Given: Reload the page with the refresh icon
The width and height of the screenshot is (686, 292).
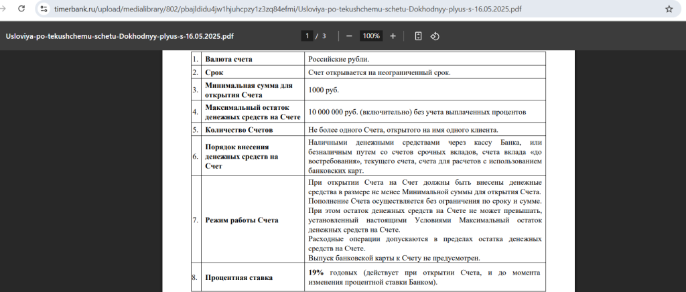Looking at the screenshot, I should (21, 9).
